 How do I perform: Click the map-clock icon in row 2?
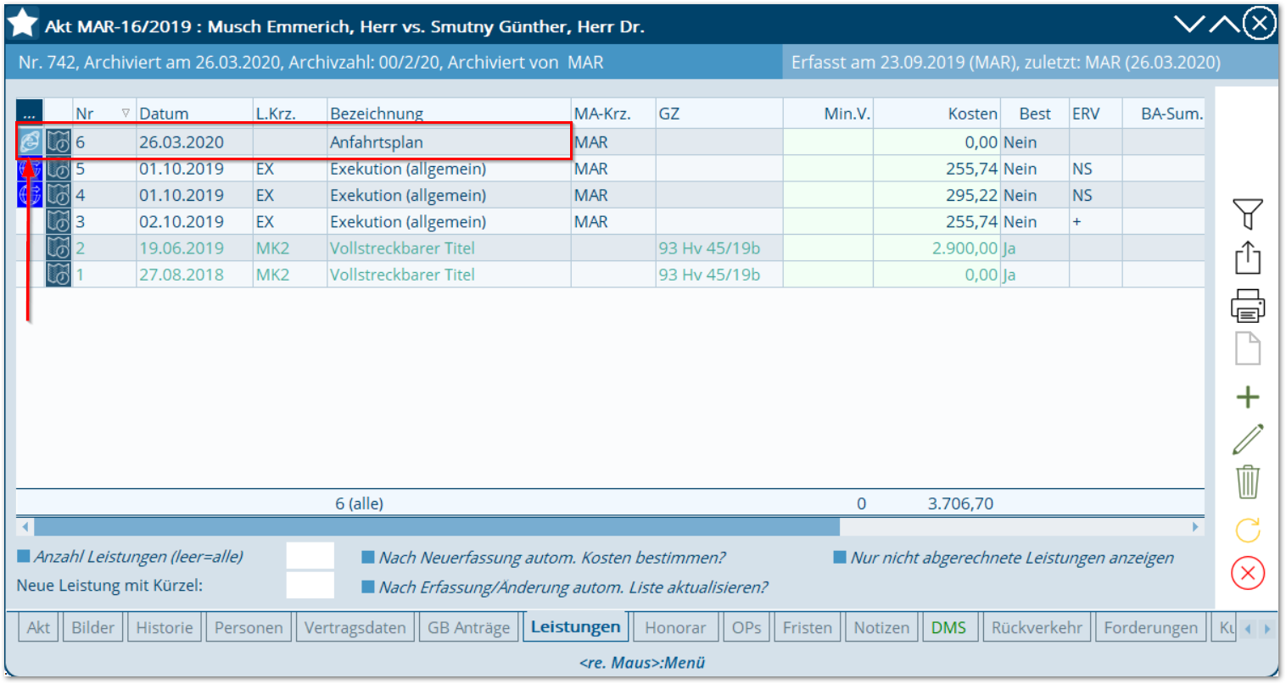pos(59,247)
